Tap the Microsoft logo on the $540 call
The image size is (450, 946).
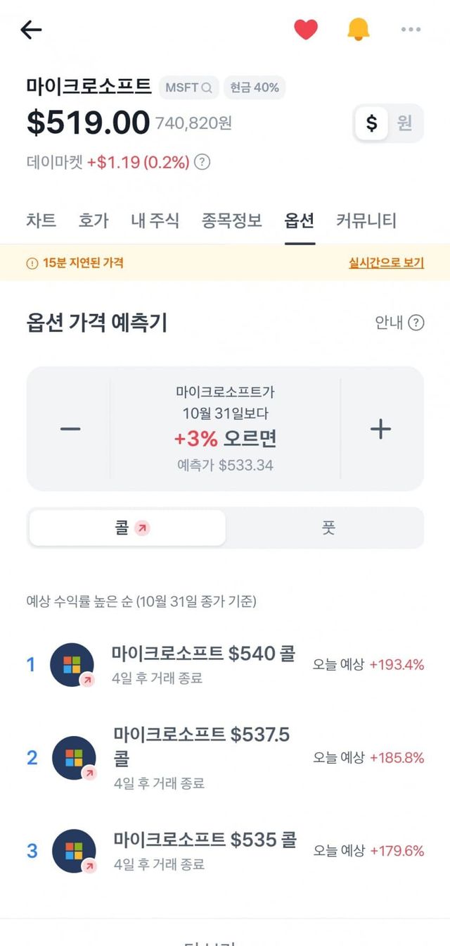72,664
